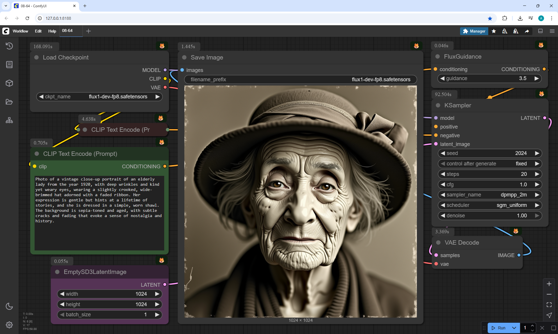Viewport: 558px width, 334px height.
Task: Open the queue history sidebar icon
Action: coord(9,46)
